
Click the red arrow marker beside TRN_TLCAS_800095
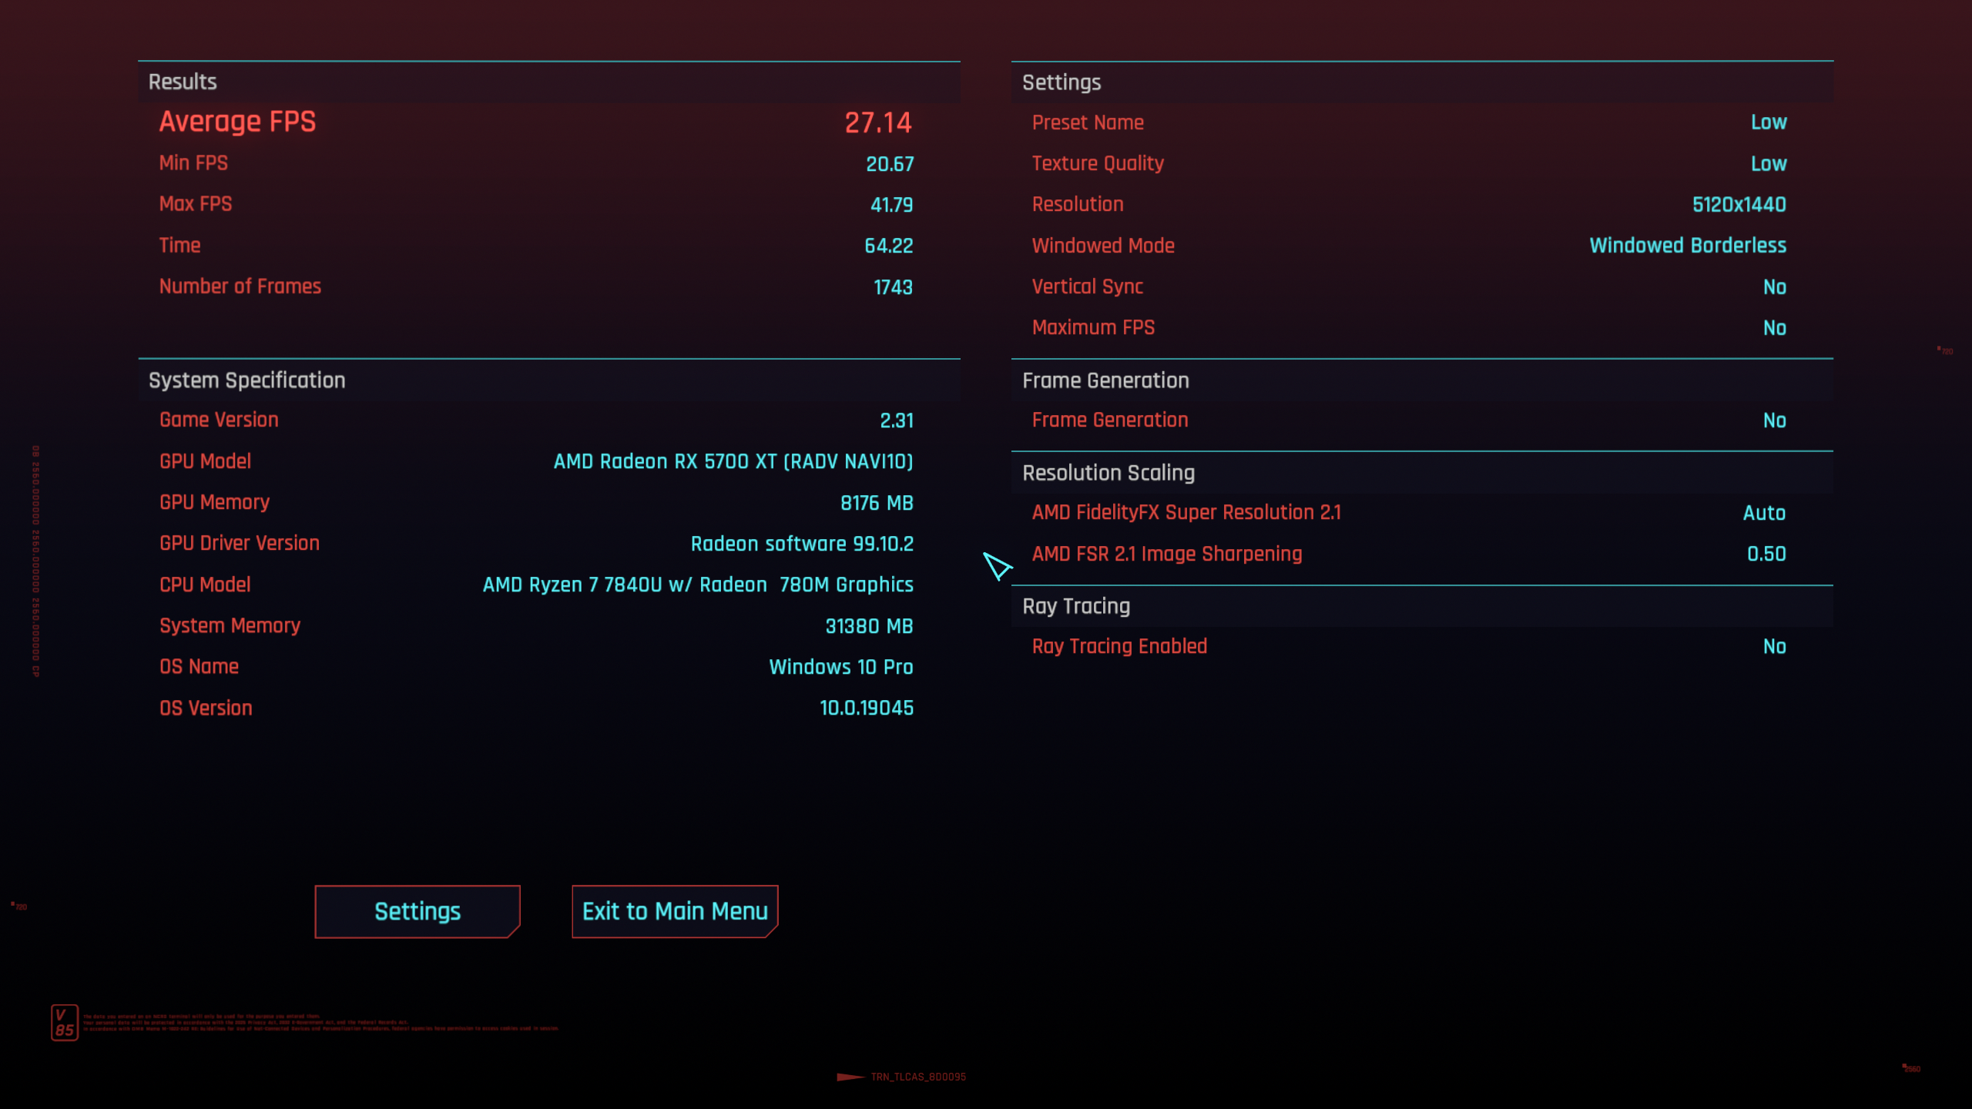(x=850, y=1077)
